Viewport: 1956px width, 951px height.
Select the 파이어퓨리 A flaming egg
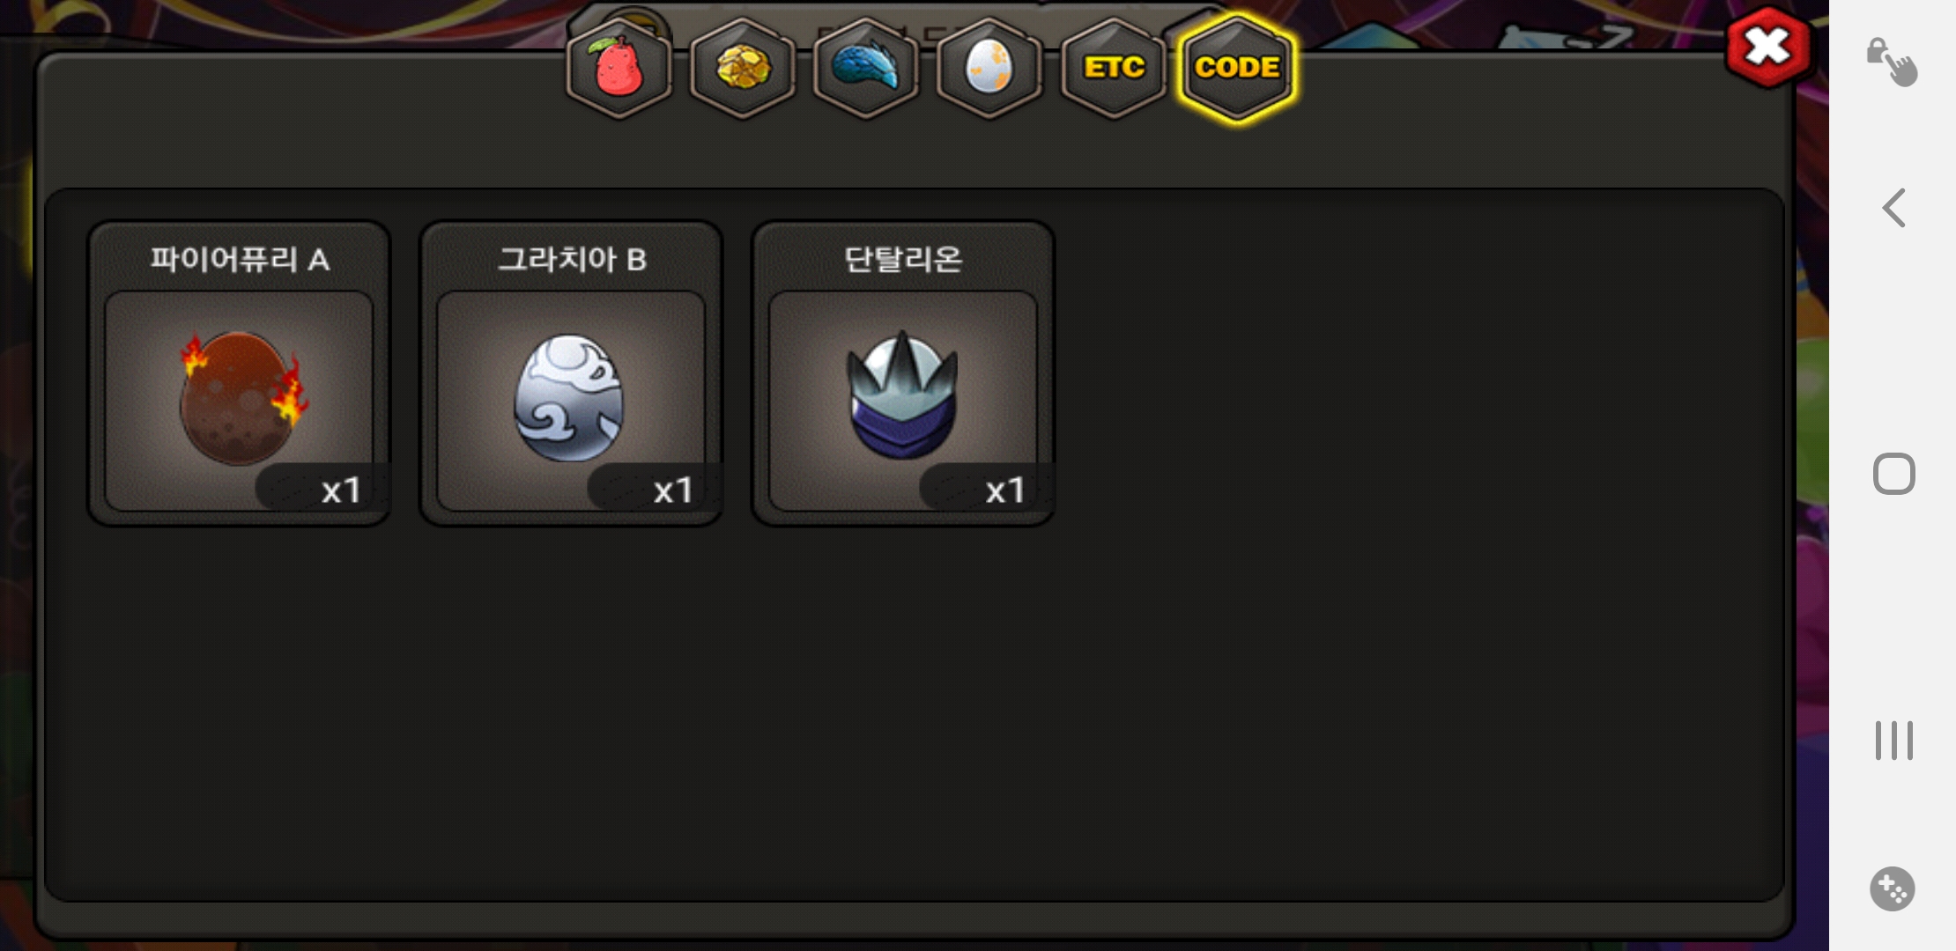(240, 400)
